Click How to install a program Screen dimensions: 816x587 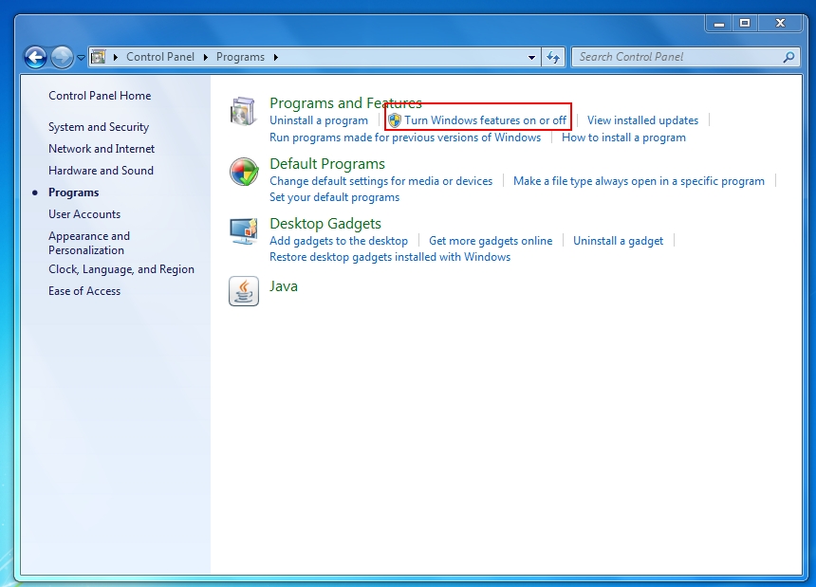[623, 138]
